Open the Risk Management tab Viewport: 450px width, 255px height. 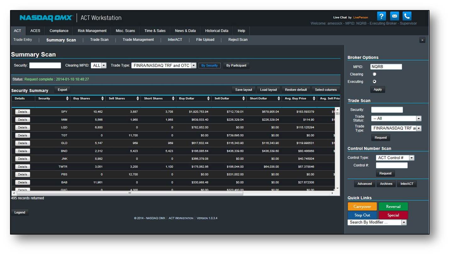[92, 31]
